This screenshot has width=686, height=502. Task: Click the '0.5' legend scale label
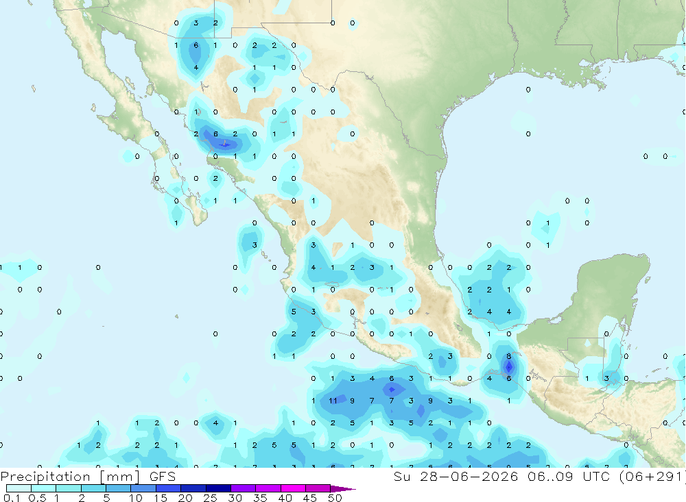point(37,498)
